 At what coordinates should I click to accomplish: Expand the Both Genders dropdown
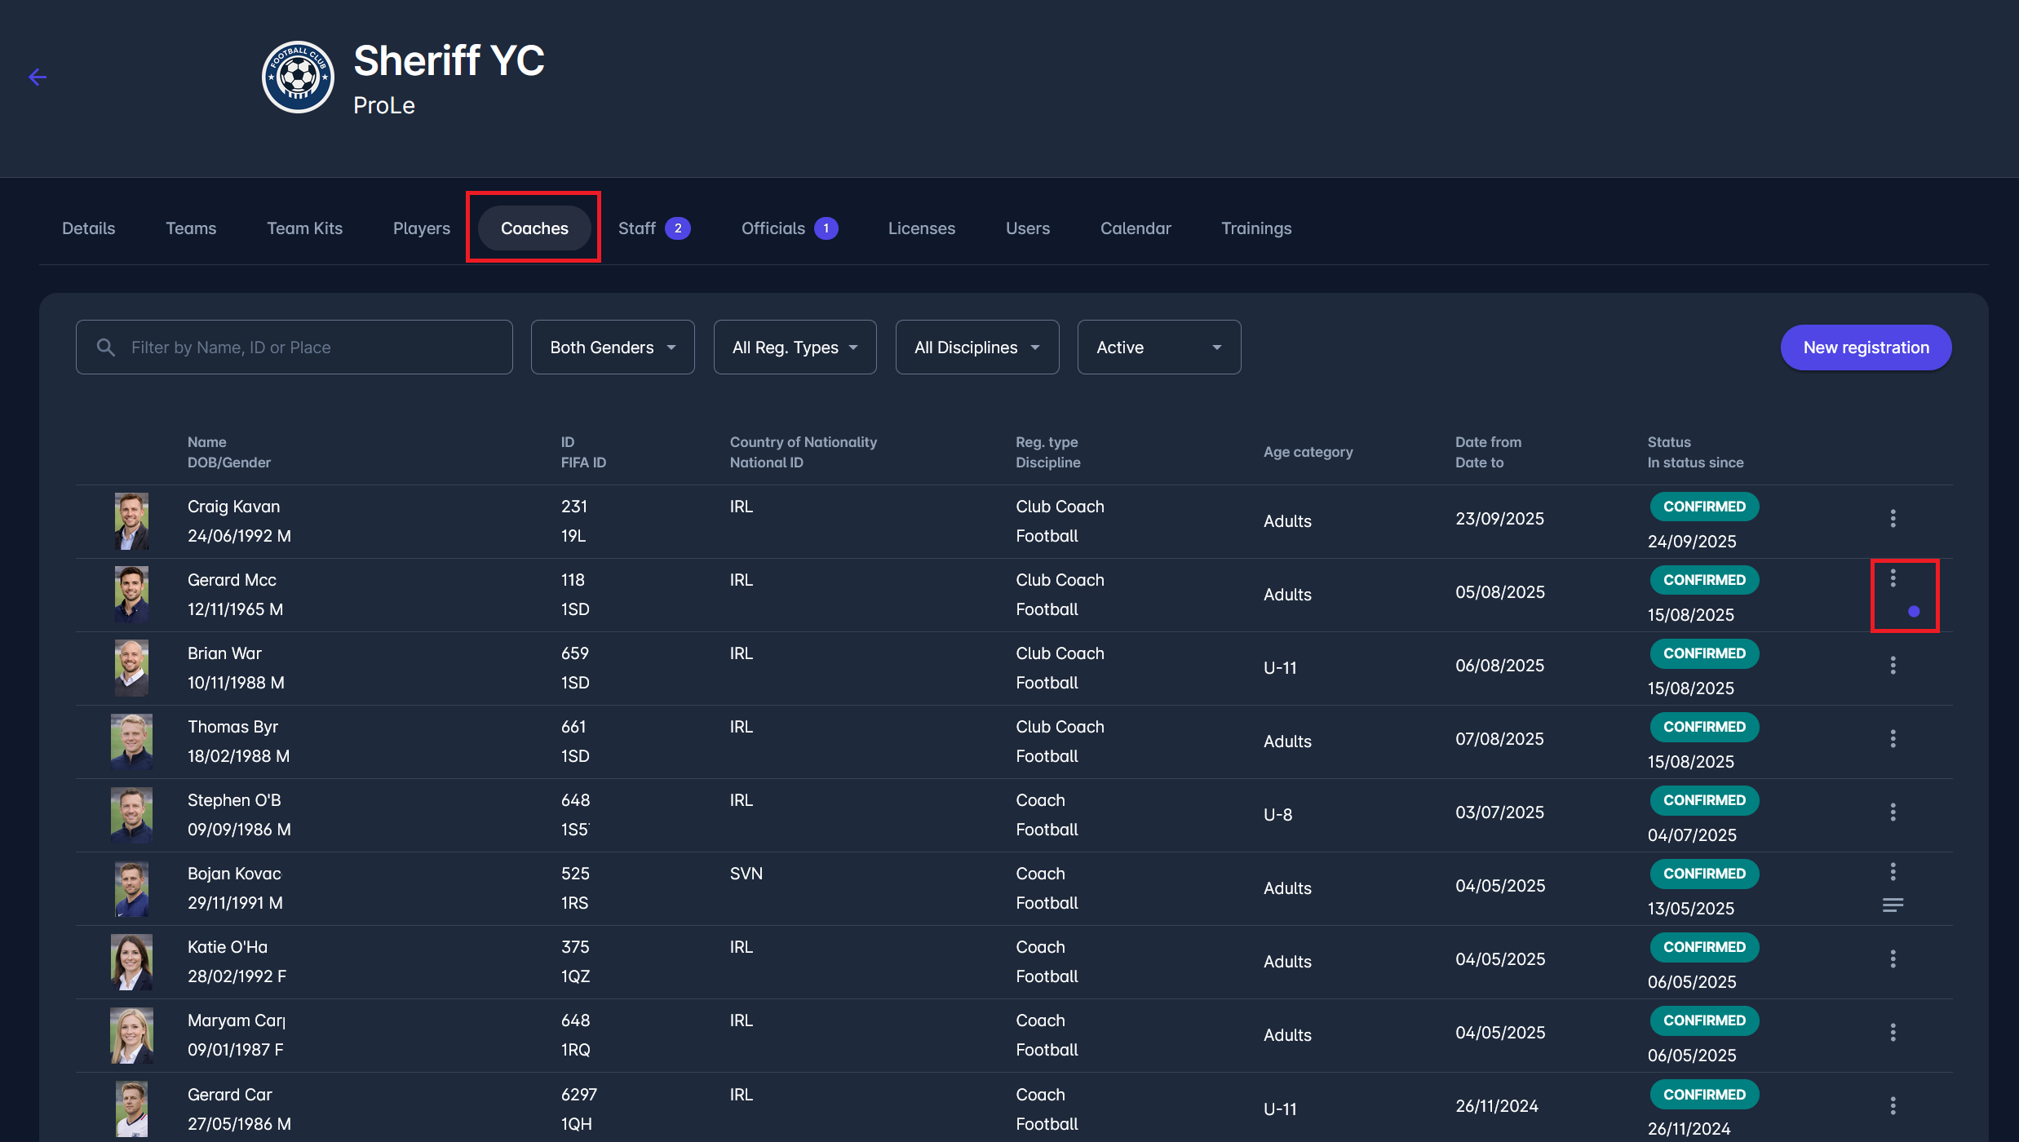[613, 347]
